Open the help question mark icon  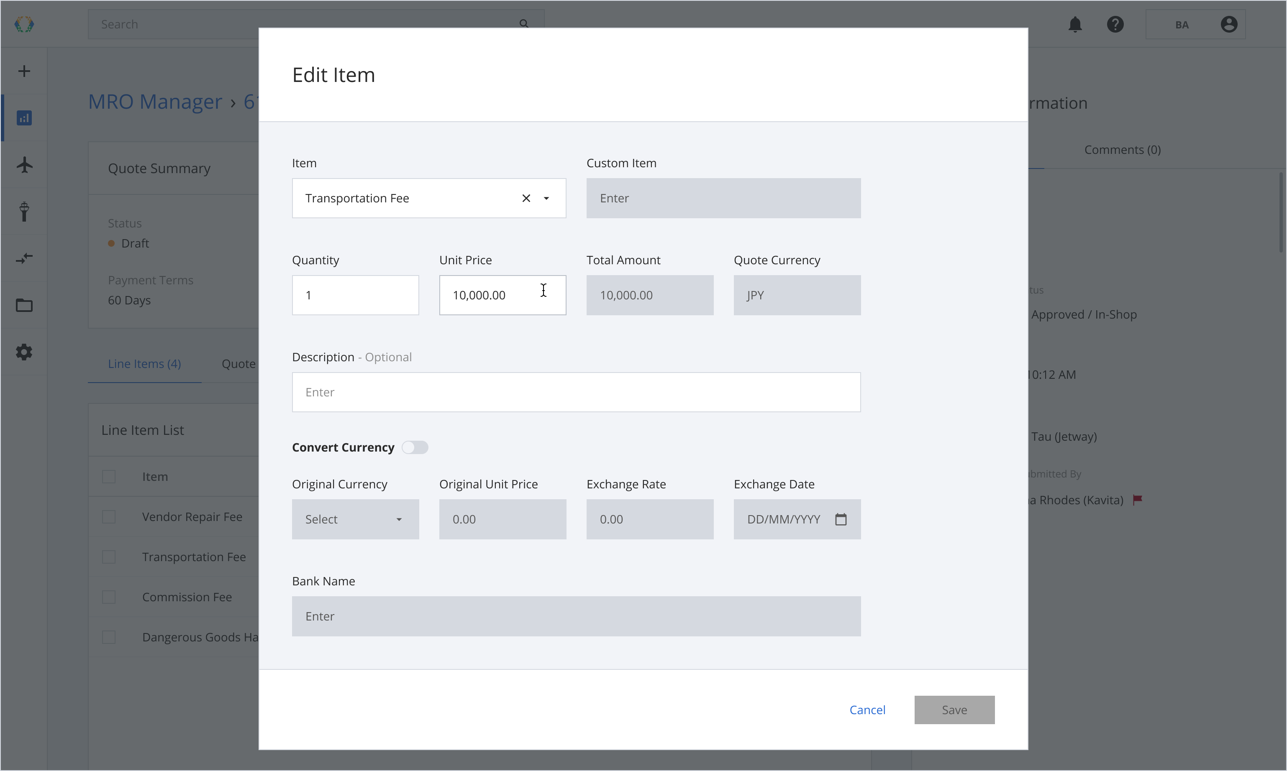click(1115, 24)
